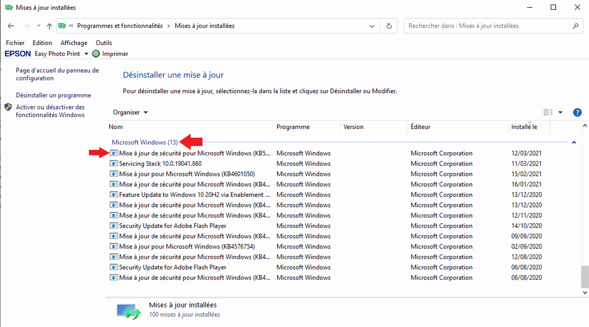Open the view options dropdown arrow
Image resolution: width=589 pixels, height=327 pixels.
click(x=560, y=113)
